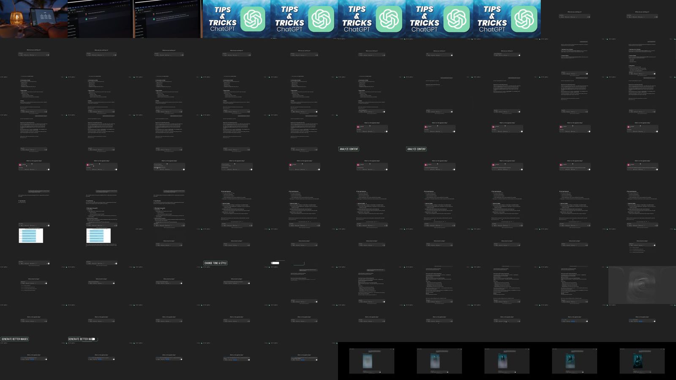Image resolution: width=676 pixels, height=380 pixels.
Task: Click the first white table chart image
Action: coord(31,236)
